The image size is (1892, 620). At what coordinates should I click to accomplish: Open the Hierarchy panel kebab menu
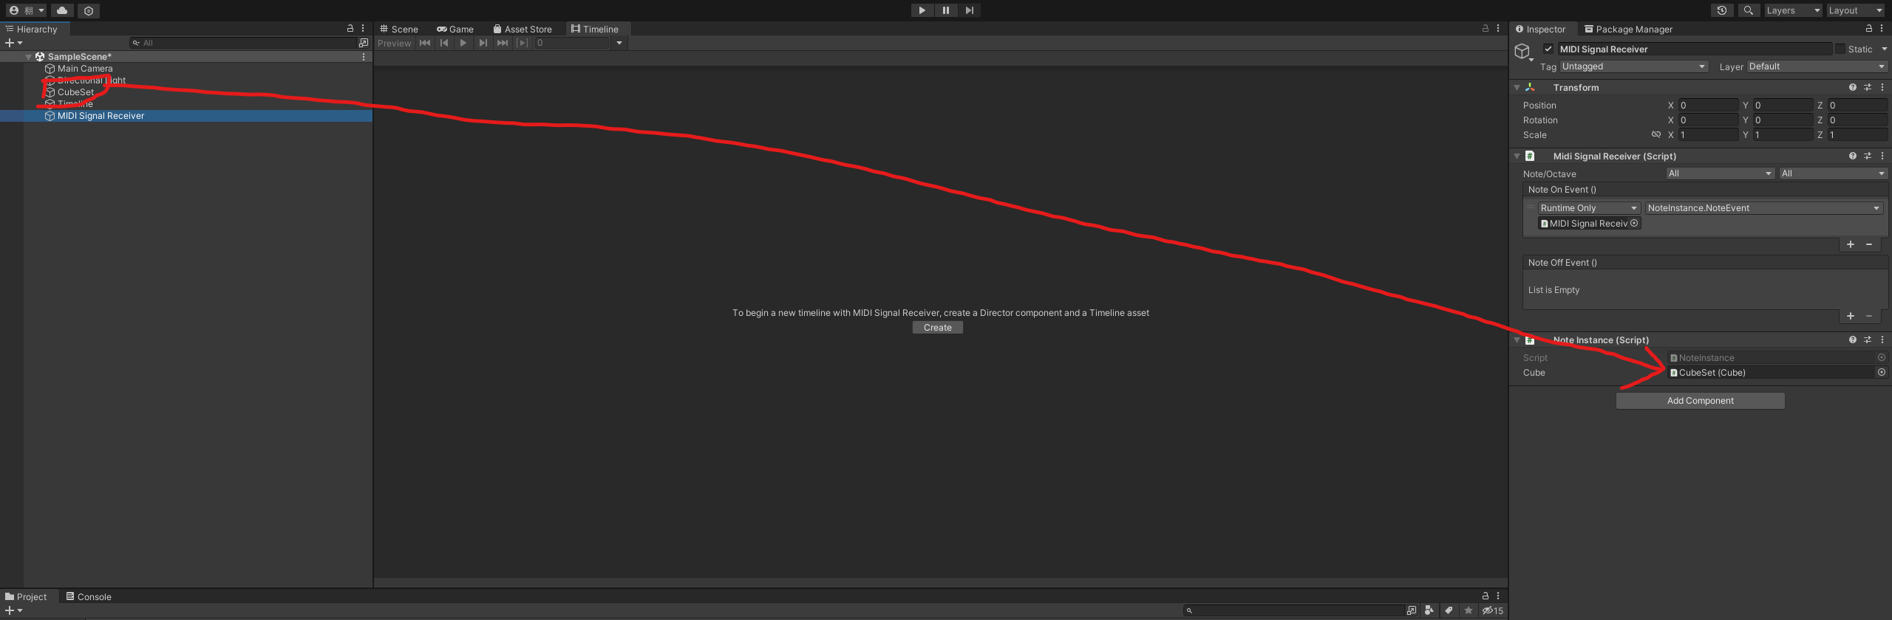click(363, 28)
